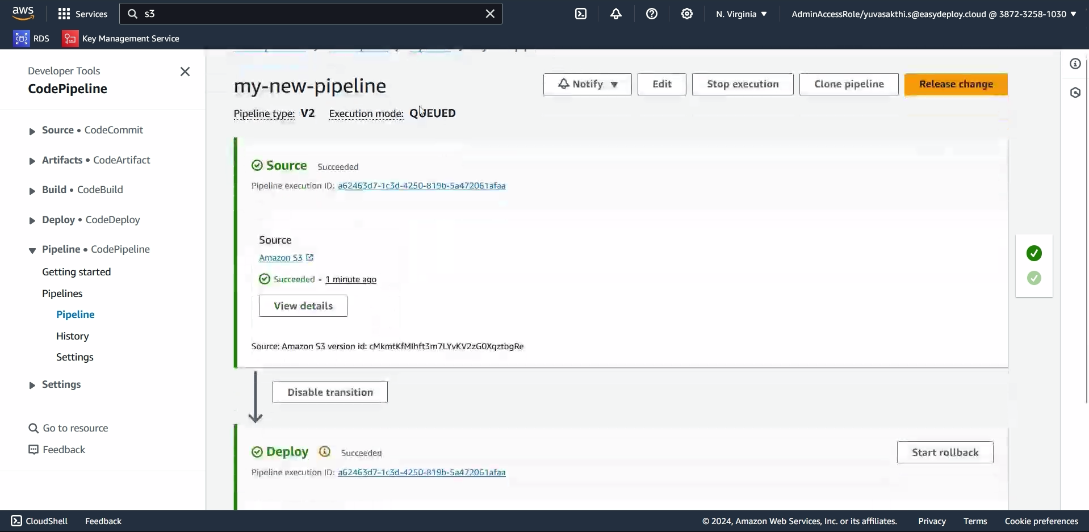
Task: Jump to Deploy stage via light green checkmark
Action: click(1034, 278)
